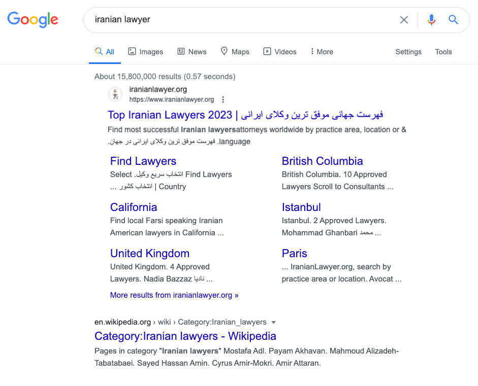Select the All results tab
The width and height of the screenshot is (478, 386).
coord(105,52)
